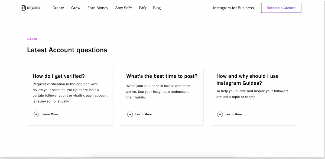Click the arrow icon on the Instagram Guides card
325x159 pixels.
click(x=220, y=114)
